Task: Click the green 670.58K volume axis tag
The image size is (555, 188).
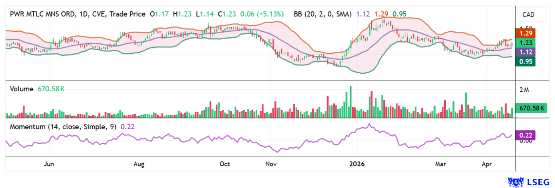Action: tap(533, 109)
